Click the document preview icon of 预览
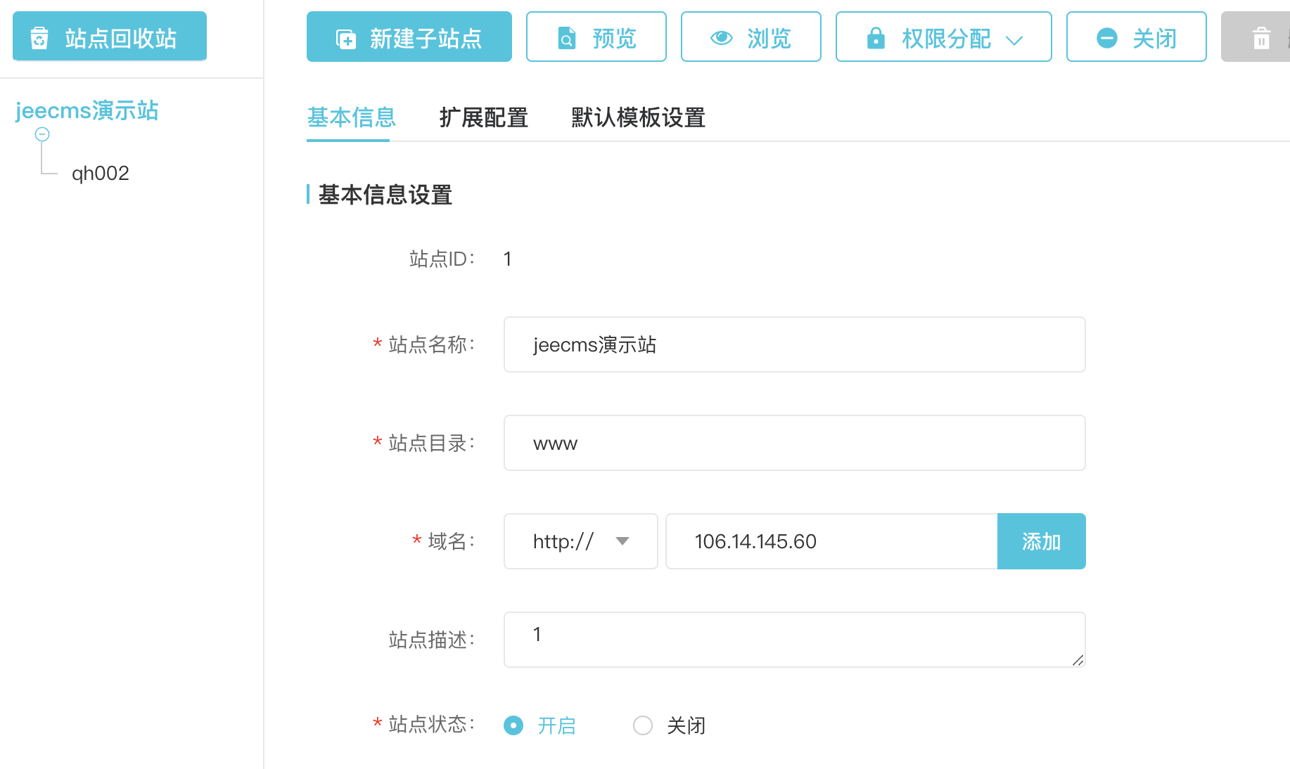Screen dimensions: 1290x769 coord(566,38)
